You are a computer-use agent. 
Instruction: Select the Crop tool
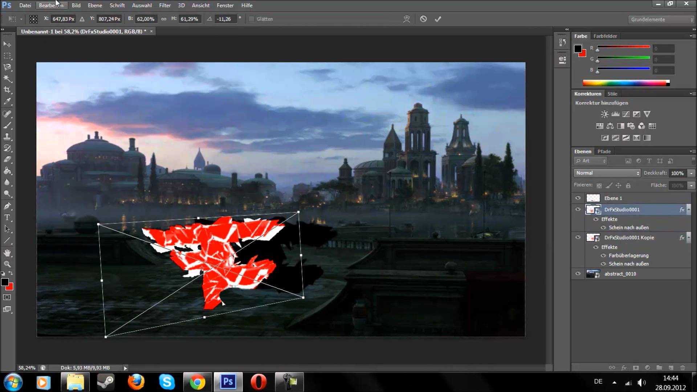click(x=7, y=90)
